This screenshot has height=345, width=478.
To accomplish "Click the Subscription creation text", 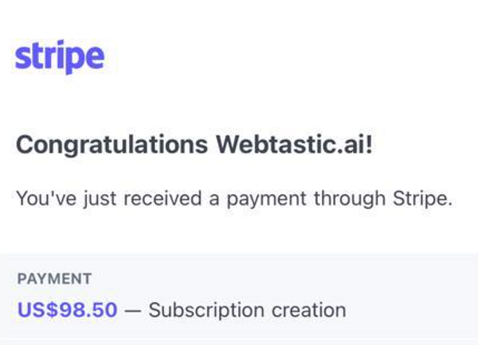I will click(247, 310).
